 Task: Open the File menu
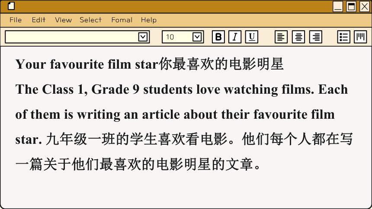click(x=16, y=20)
